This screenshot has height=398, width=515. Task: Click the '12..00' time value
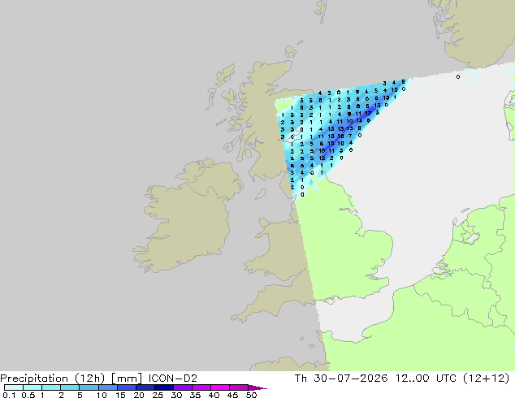[x=412, y=379]
